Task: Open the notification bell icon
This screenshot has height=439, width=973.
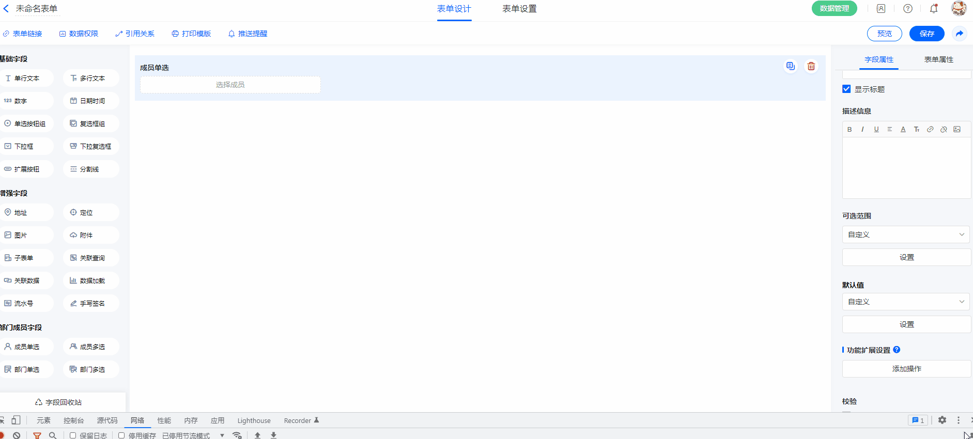Action: pyautogui.click(x=934, y=9)
